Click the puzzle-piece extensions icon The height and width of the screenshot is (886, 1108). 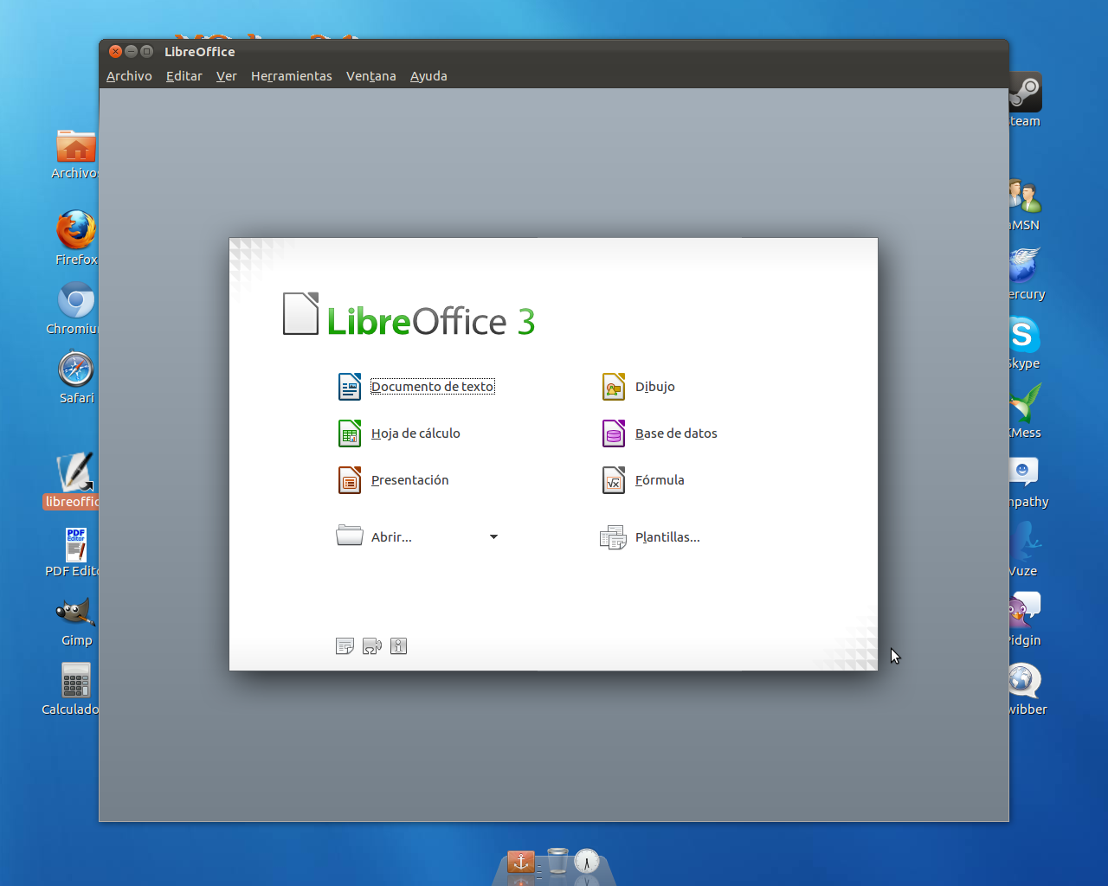(x=372, y=646)
